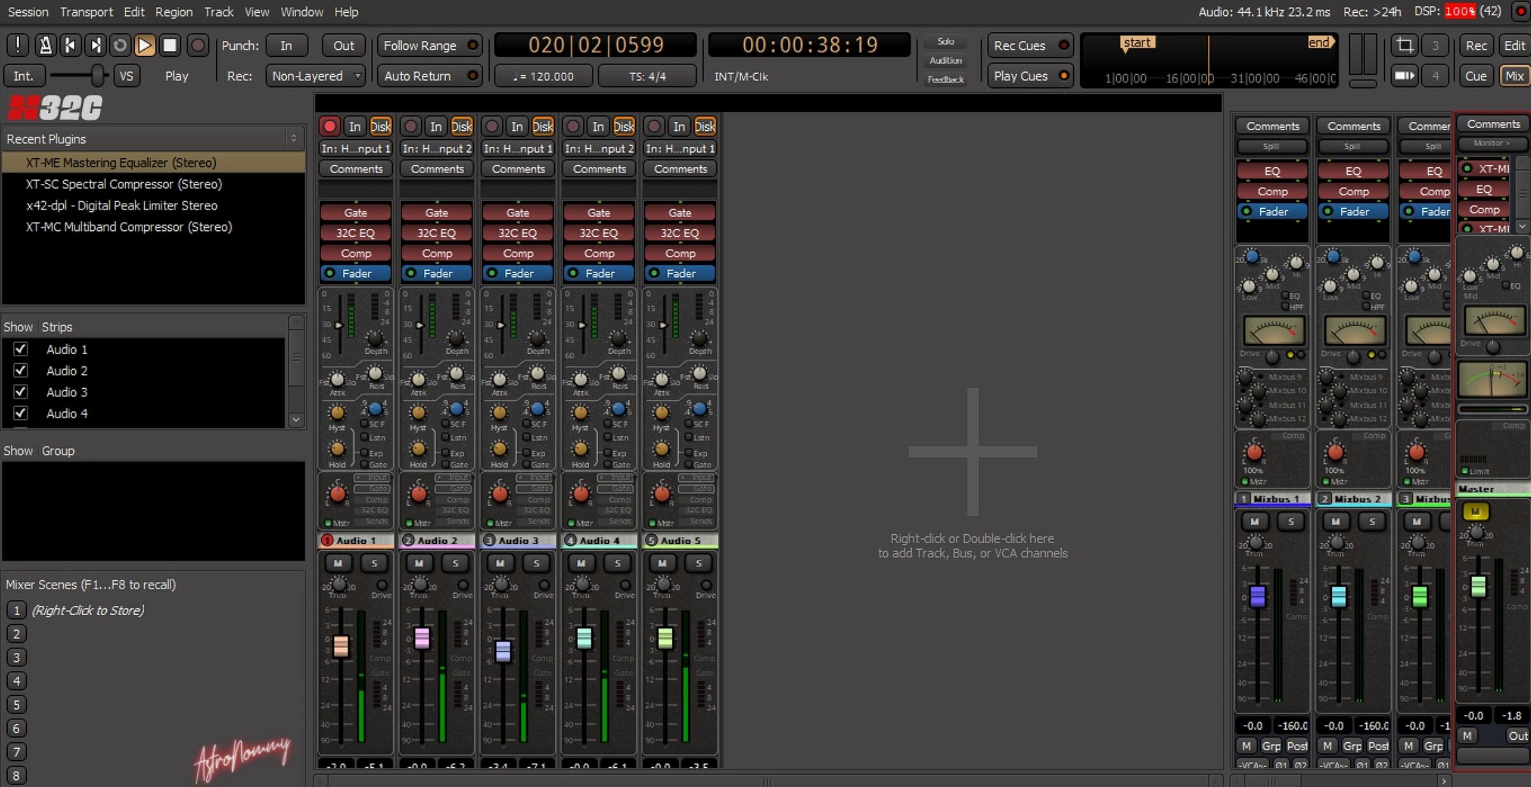This screenshot has height=787, width=1531.
Task: Toggle Follow Range option
Action: click(429, 45)
